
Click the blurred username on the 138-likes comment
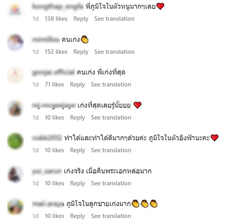point(58,6)
